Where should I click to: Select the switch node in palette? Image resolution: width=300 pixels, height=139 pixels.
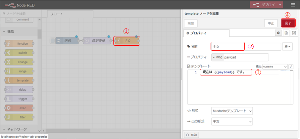pos(19,53)
